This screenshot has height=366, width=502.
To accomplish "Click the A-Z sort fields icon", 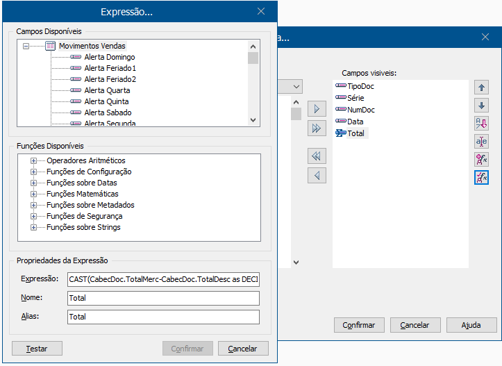I will (x=482, y=124).
